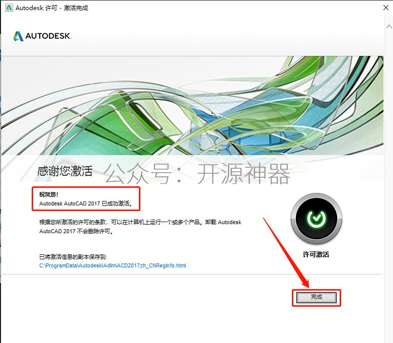Click the 许可激活 label under the icon

click(316, 254)
